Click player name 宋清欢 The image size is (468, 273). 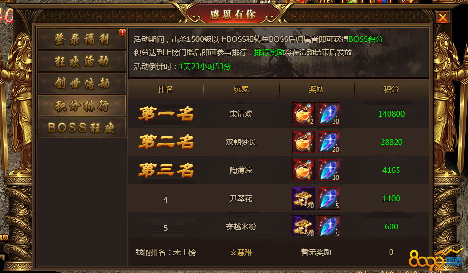click(241, 114)
